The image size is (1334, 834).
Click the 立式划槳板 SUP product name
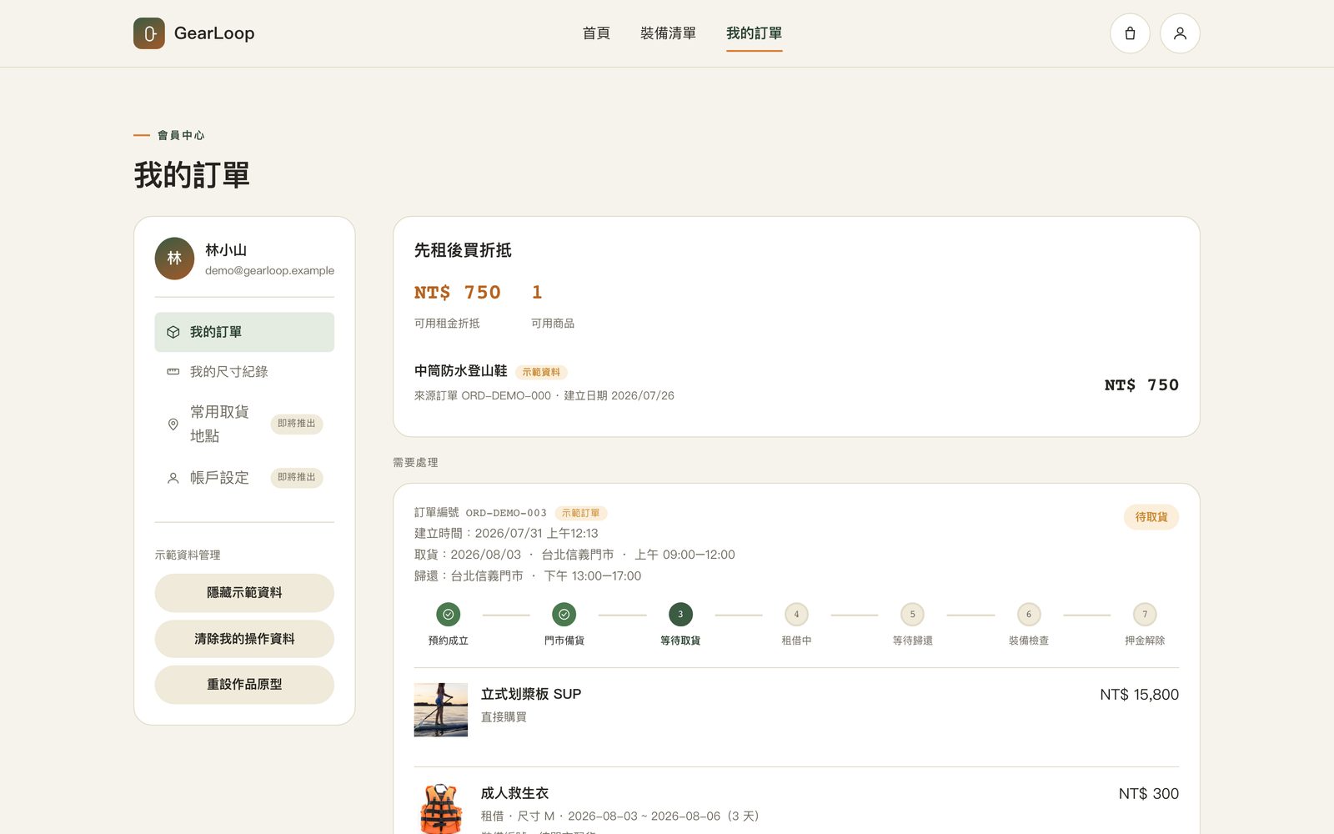pyautogui.click(x=531, y=694)
